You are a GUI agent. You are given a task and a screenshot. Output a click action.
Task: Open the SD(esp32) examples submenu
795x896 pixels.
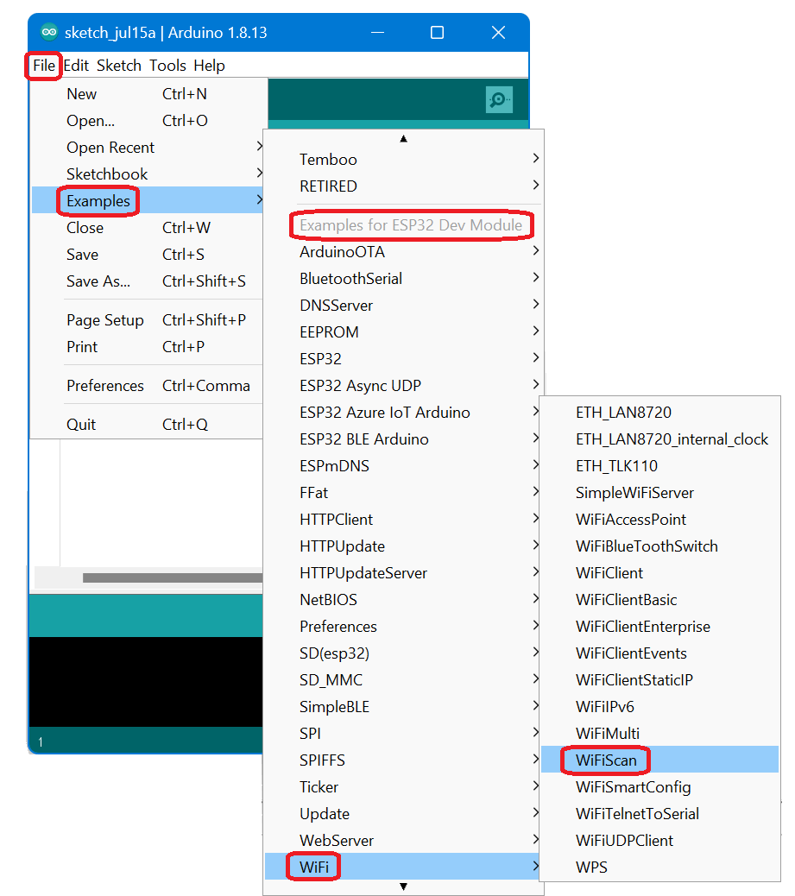click(x=403, y=653)
